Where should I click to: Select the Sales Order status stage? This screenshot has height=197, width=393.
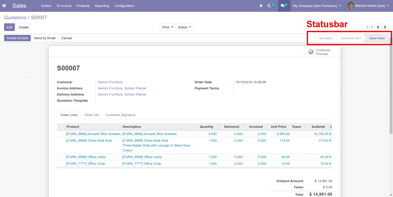click(x=377, y=38)
